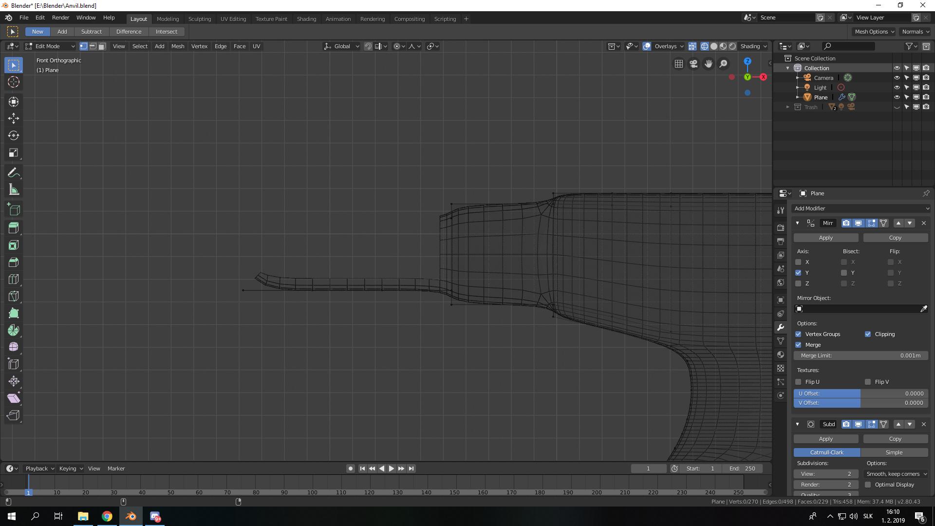Viewport: 935px width, 526px height.
Task: Switch viewport to wireframe shading icon
Action: (x=705, y=46)
